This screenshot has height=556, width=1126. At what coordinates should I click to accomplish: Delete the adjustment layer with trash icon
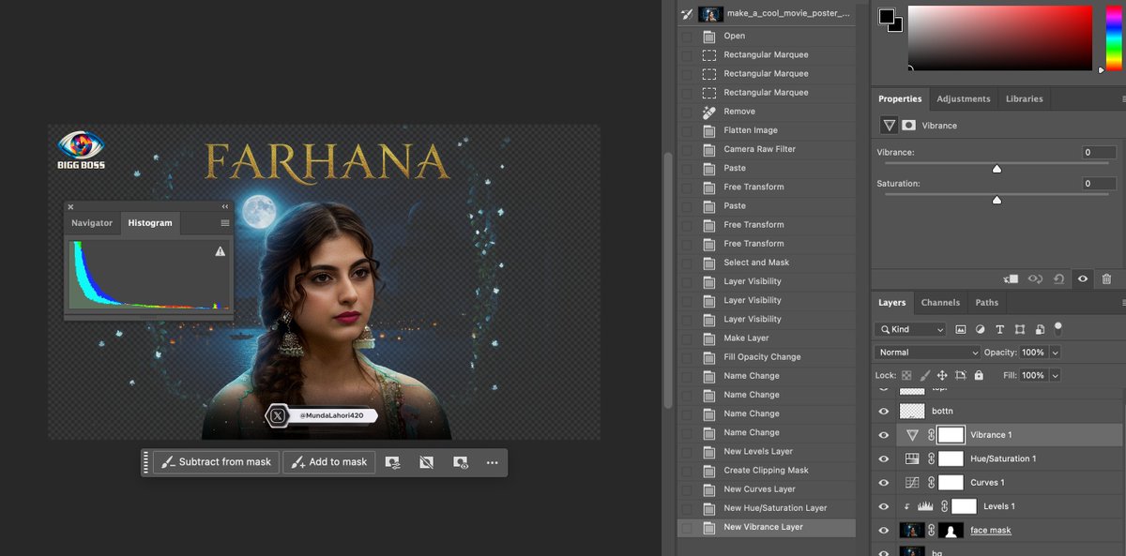(x=1106, y=278)
